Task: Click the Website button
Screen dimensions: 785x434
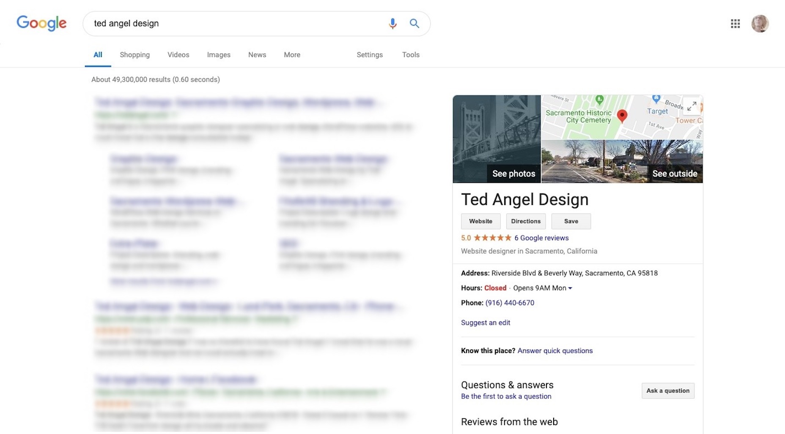Action: pyautogui.click(x=480, y=221)
